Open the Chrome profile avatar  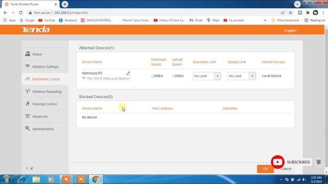click(x=316, y=13)
